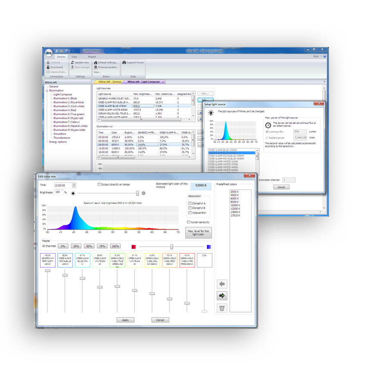Click Apply in Edit color mix dialog
This screenshot has width=366, height=366.
coord(125,320)
